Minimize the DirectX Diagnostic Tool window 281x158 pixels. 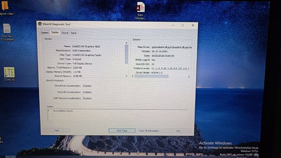pos(173,25)
